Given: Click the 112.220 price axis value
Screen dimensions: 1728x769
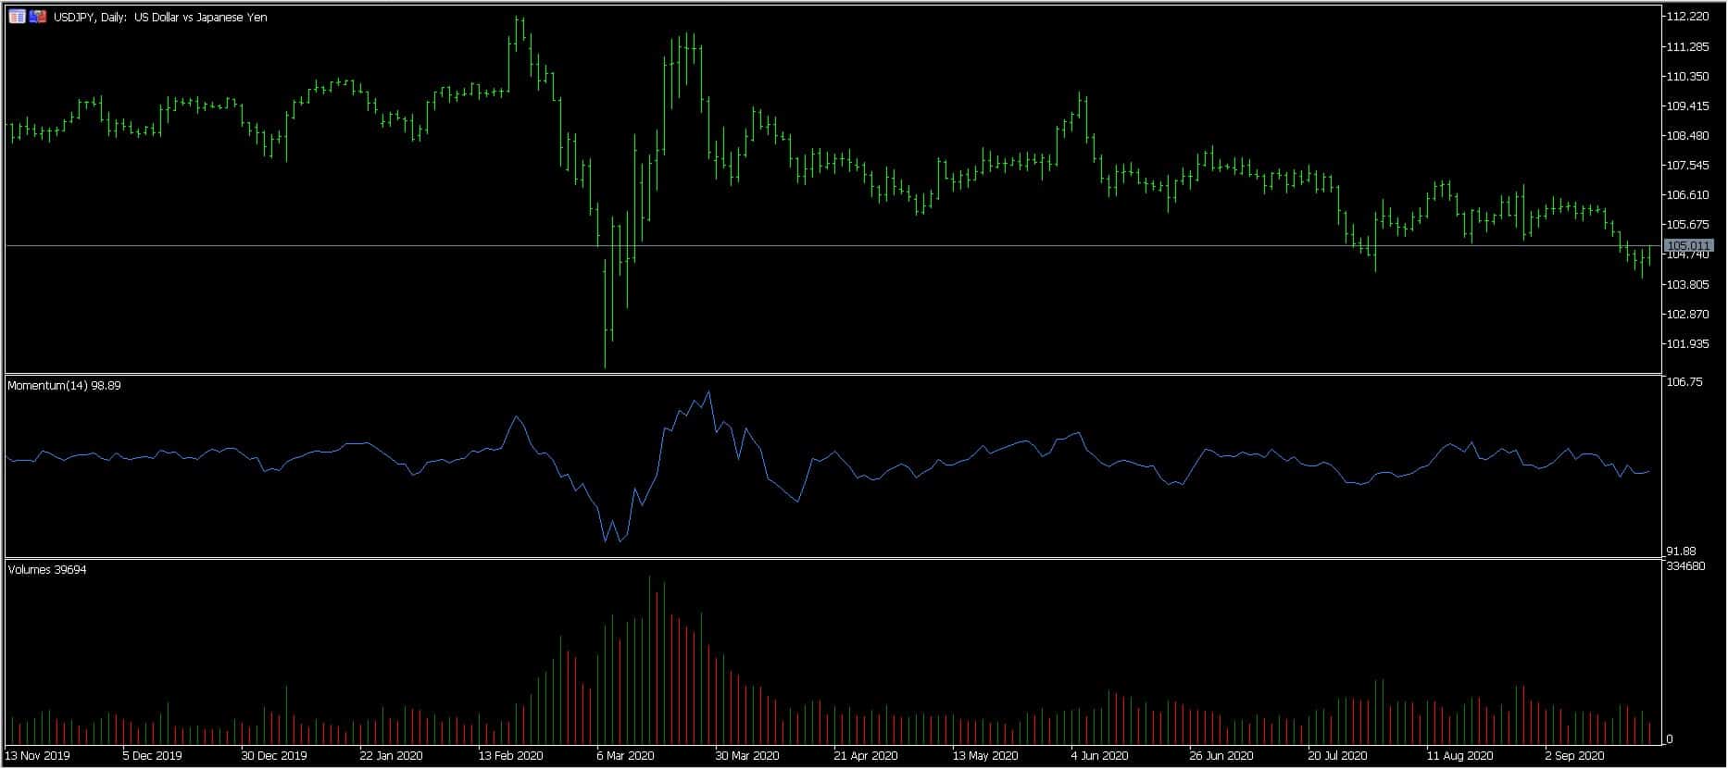Looking at the screenshot, I should [x=1687, y=17].
